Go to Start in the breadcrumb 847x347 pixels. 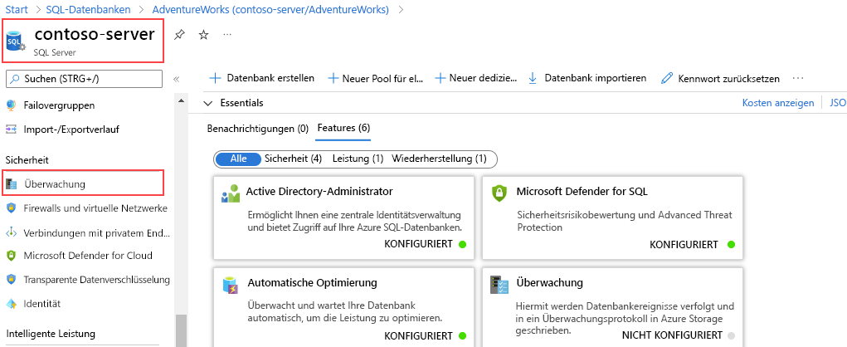(x=17, y=10)
